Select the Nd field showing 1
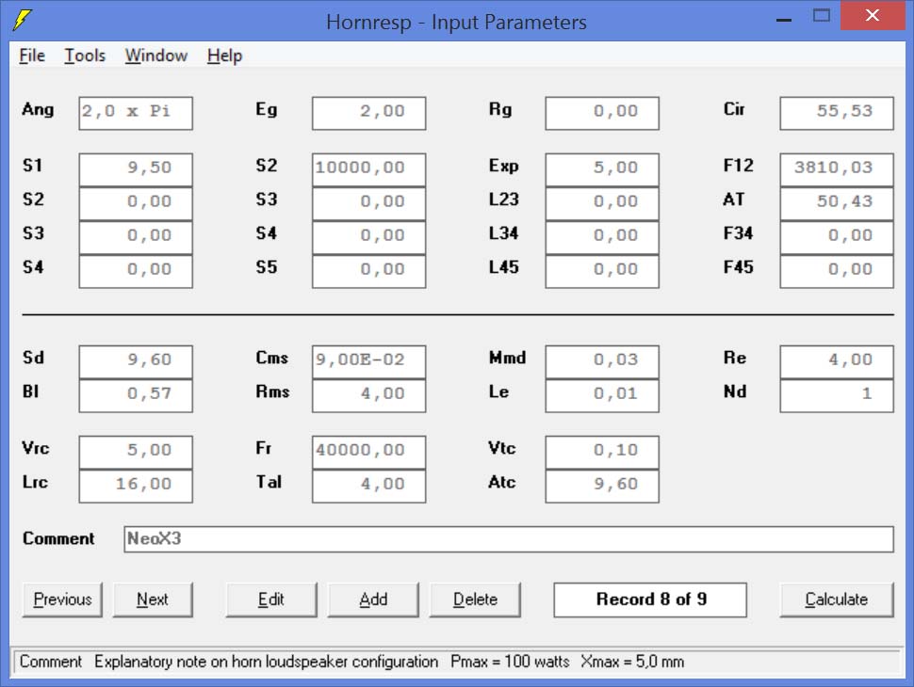The width and height of the screenshot is (914, 687). (x=837, y=396)
